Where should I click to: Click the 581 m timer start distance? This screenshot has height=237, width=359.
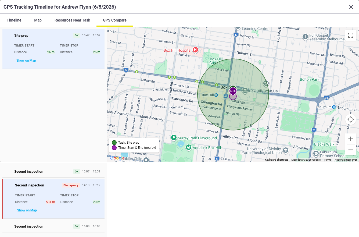point(50,202)
